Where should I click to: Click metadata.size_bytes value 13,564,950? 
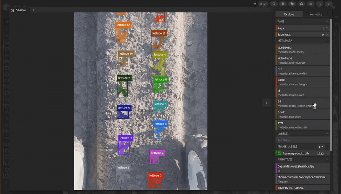(303, 49)
